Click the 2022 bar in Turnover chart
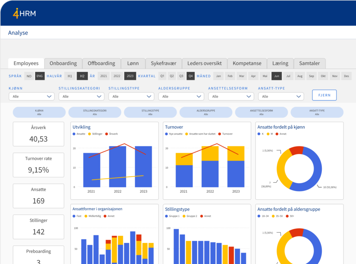 click(x=210, y=167)
